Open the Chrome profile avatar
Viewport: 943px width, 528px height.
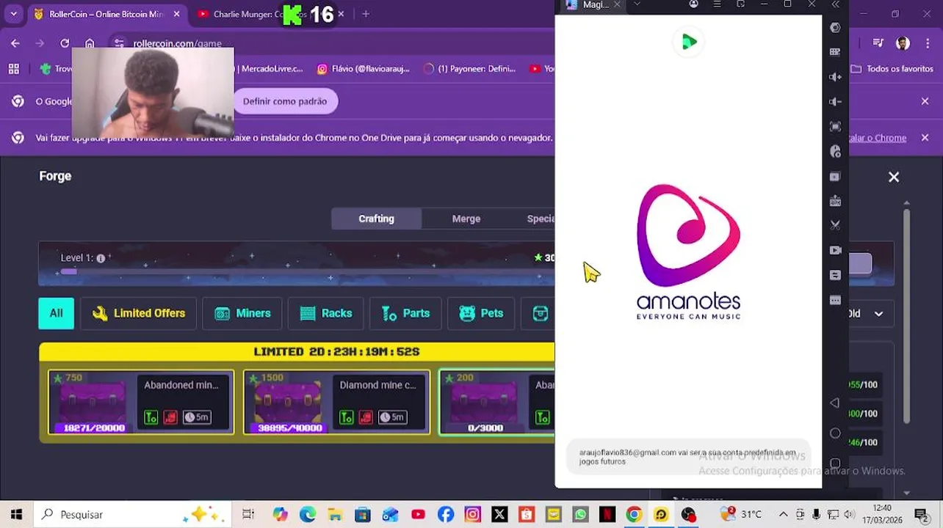(x=903, y=43)
